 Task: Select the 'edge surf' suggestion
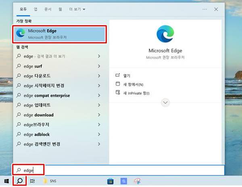(x=58, y=66)
